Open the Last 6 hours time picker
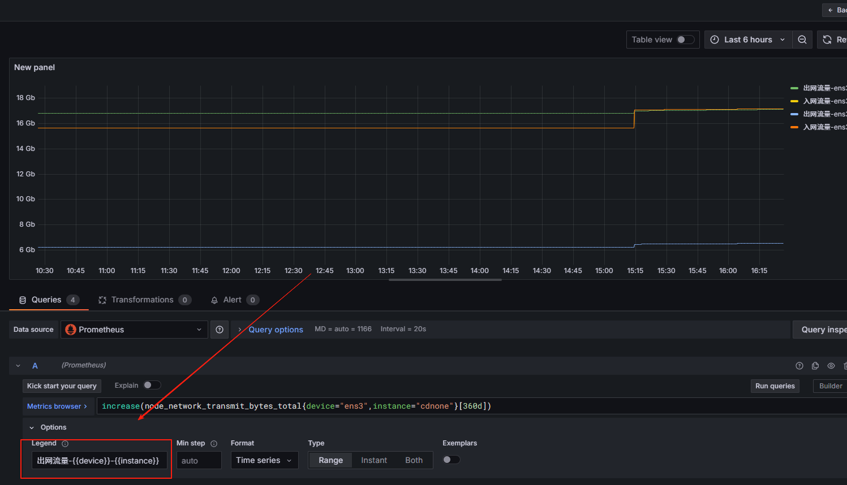The width and height of the screenshot is (847, 485). point(747,40)
